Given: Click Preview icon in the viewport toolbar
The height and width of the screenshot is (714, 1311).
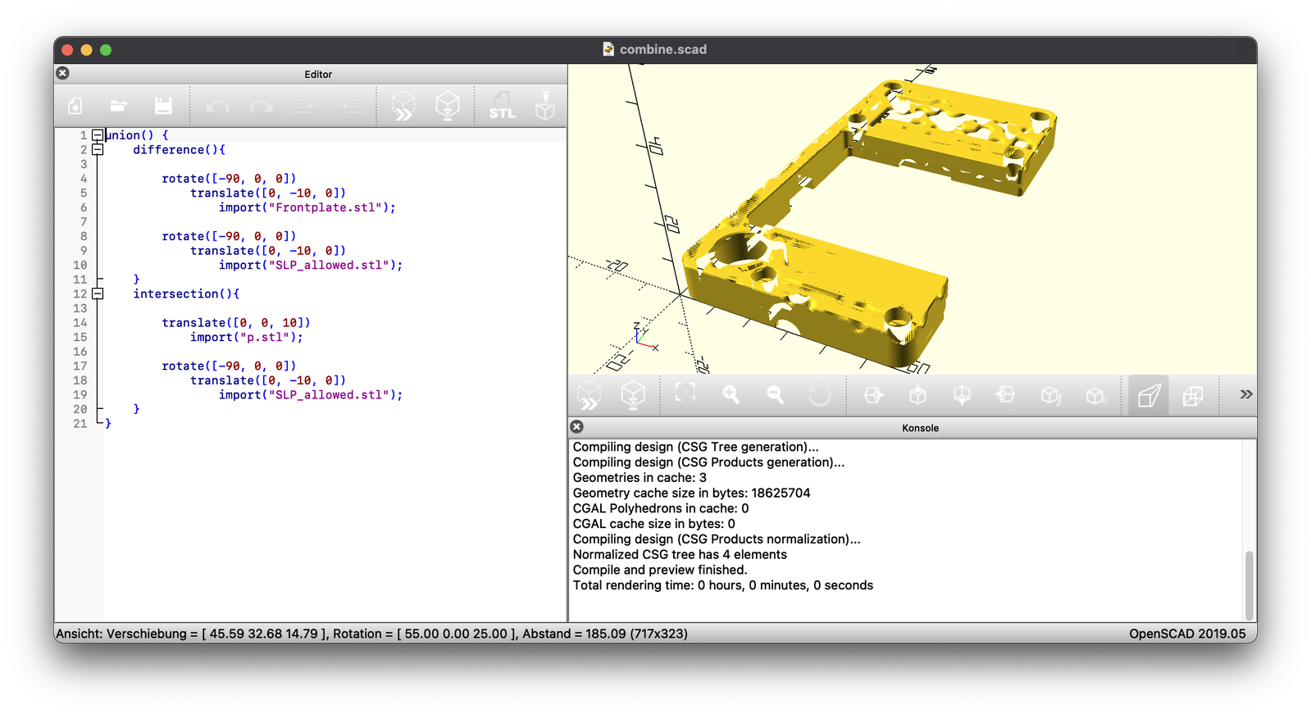Looking at the screenshot, I should (589, 395).
